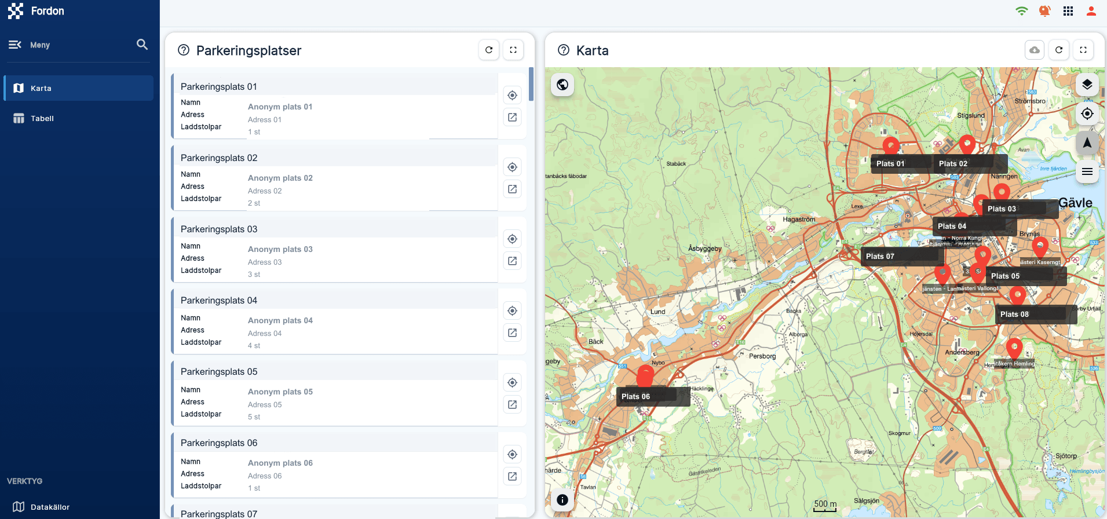Show map info button
Viewport: 1107px width, 519px height.
click(x=562, y=500)
